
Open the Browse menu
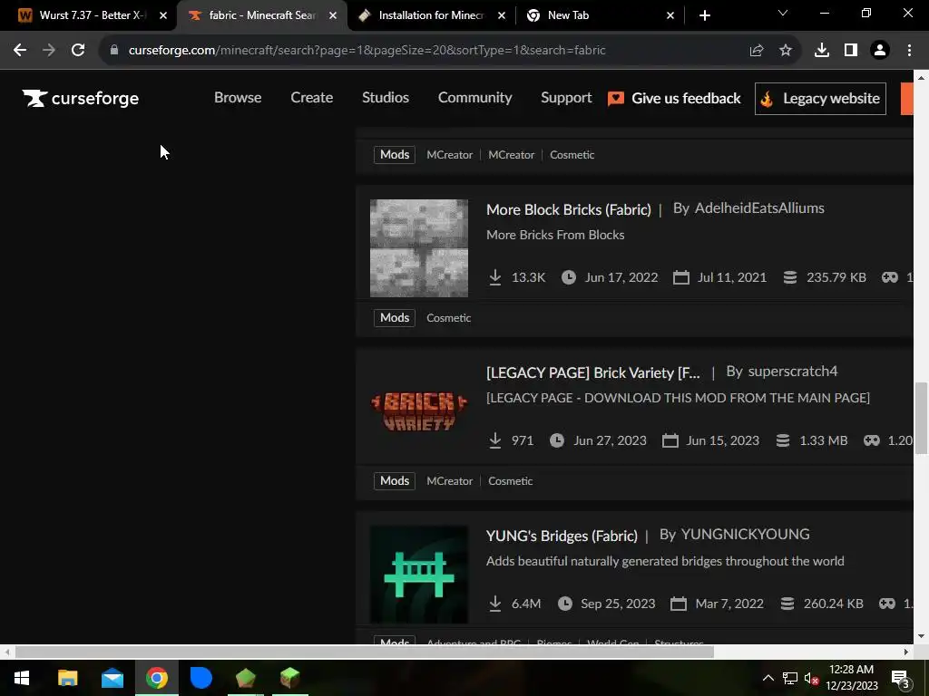(238, 98)
